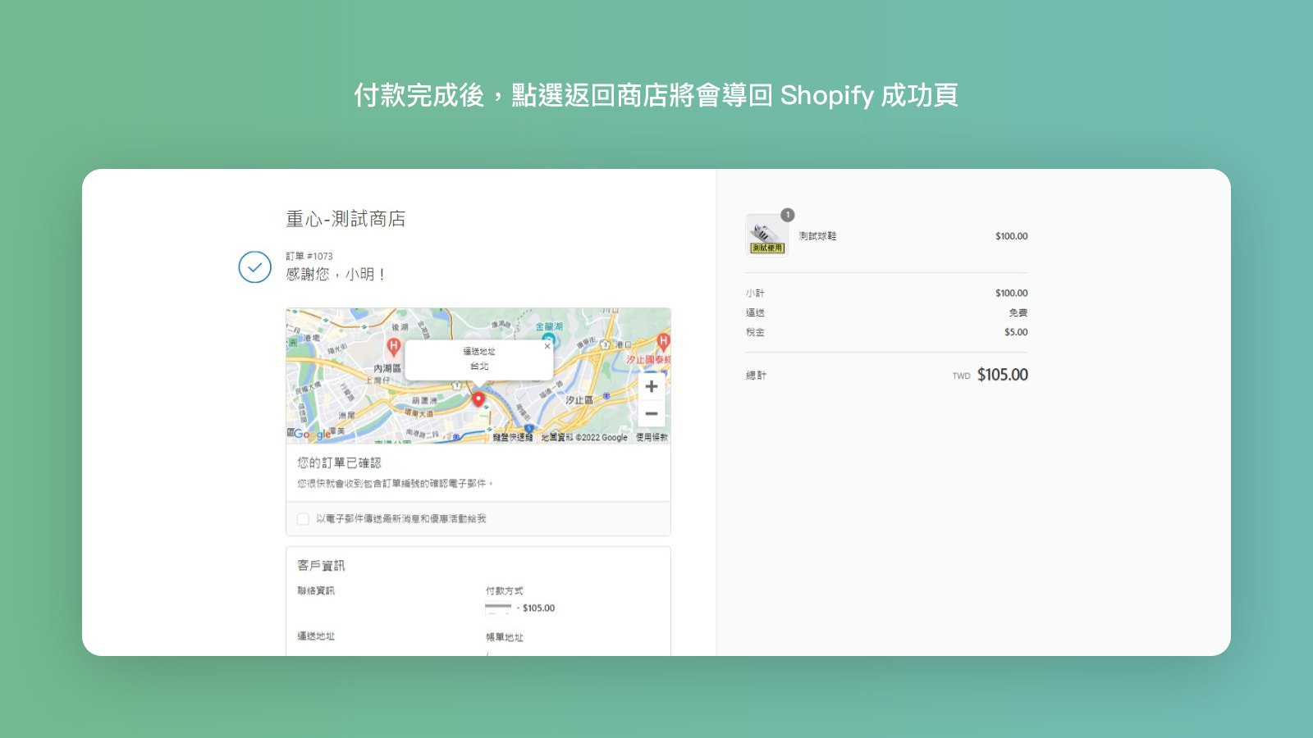Click the 運送地址 label in customer info
The width and height of the screenshot is (1313, 738).
(x=316, y=636)
